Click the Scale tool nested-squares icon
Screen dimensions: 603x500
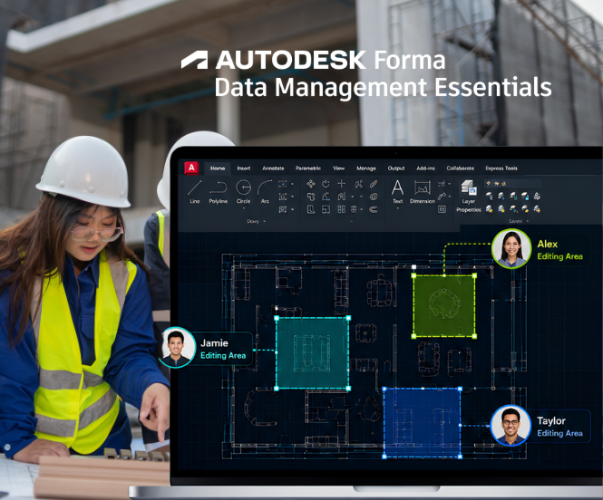click(x=326, y=209)
